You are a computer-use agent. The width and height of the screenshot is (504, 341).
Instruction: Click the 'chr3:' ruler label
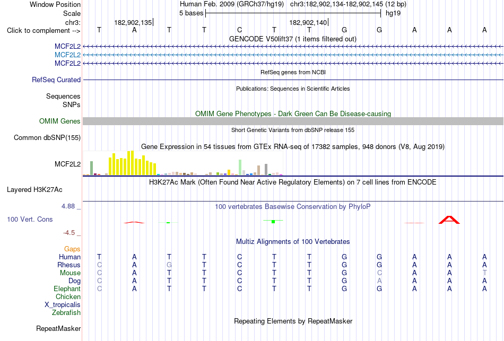tap(73, 22)
